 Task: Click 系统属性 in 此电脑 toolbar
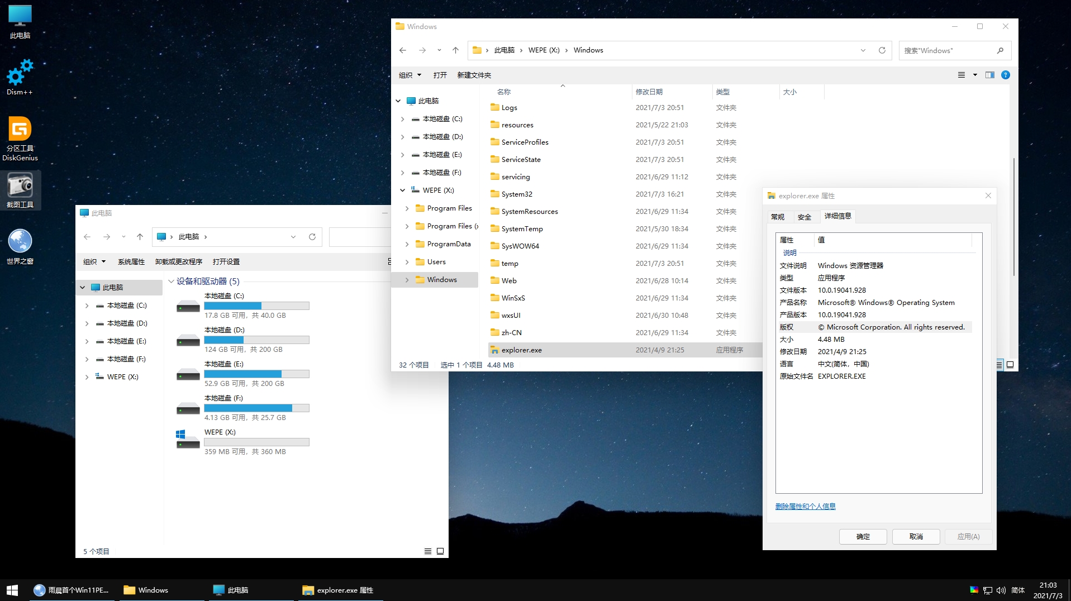[x=131, y=261]
